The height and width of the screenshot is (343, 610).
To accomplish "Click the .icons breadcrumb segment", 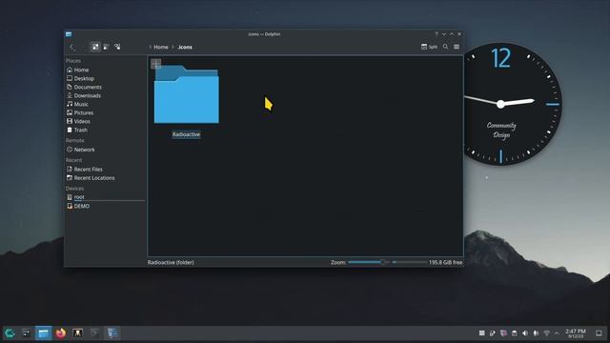I will point(185,47).
